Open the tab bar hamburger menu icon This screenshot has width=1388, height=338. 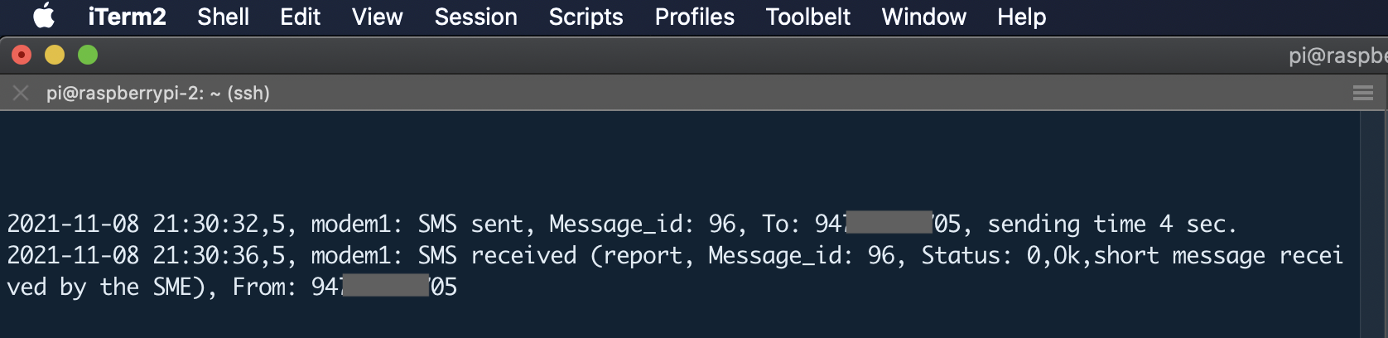(1363, 93)
